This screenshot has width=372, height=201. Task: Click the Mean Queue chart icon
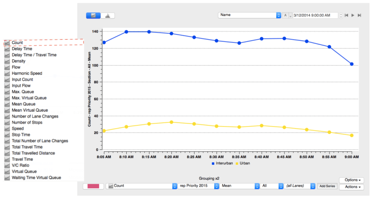point(7,104)
